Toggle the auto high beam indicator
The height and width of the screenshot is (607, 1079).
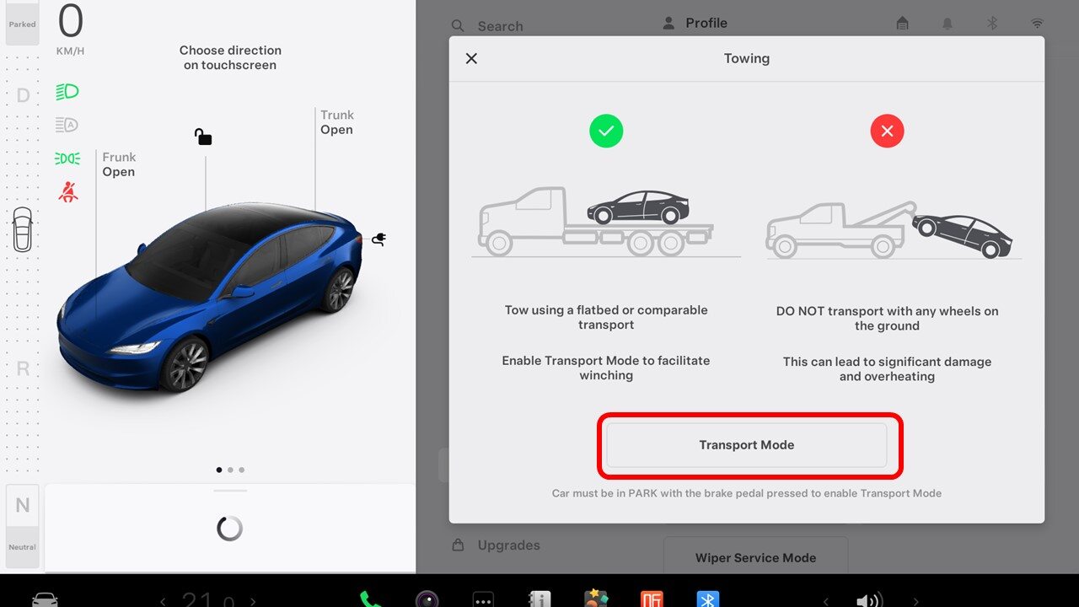[x=67, y=125]
